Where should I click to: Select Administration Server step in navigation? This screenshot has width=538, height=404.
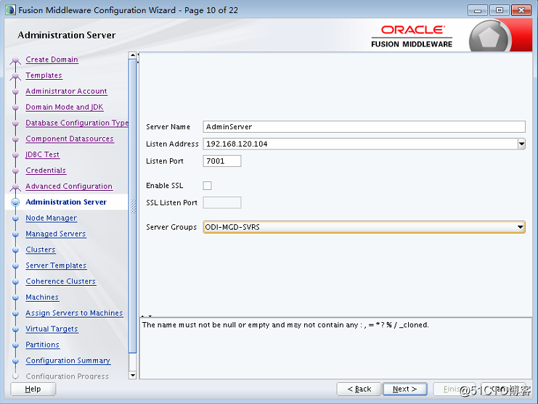[x=66, y=202]
